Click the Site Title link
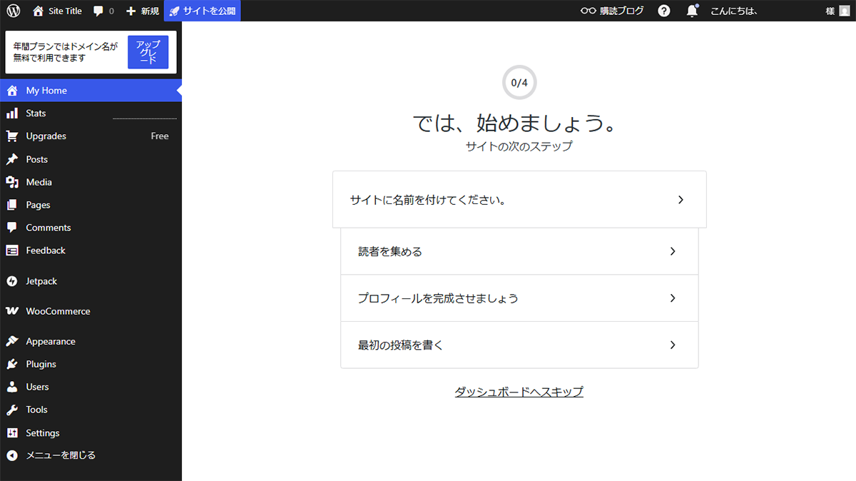Screen dimensions: 856x481 (x=65, y=11)
